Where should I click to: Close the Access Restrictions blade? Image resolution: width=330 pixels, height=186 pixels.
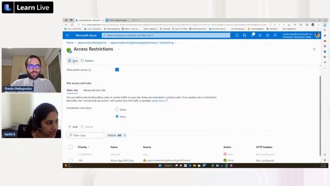click(x=314, y=49)
